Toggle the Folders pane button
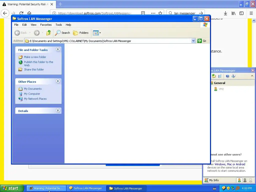 pos(81,33)
